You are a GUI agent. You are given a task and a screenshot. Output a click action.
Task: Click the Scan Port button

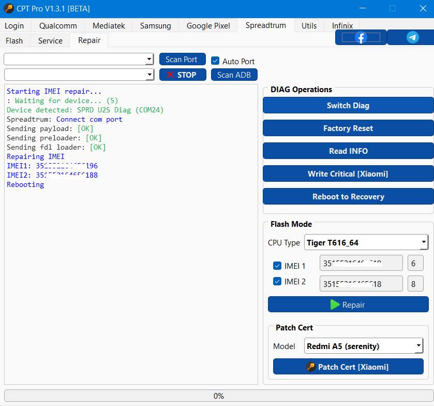click(183, 60)
